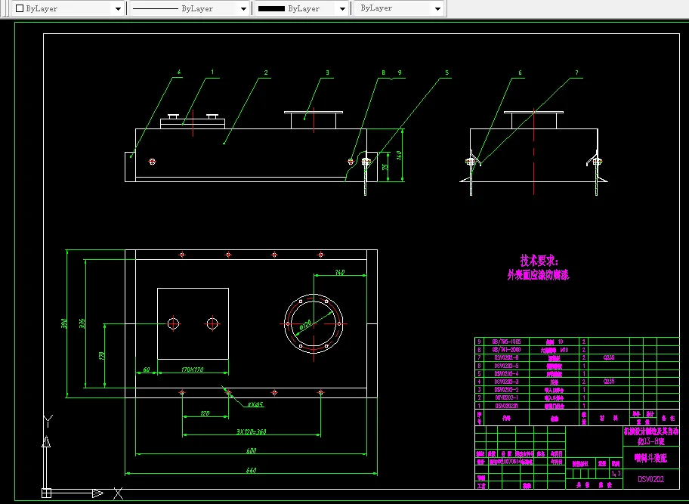Select Q235 material in parts row 4
689x504 pixels.
click(x=609, y=382)
